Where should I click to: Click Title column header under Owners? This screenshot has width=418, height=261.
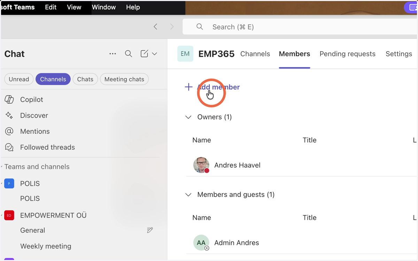click(310, 140)
